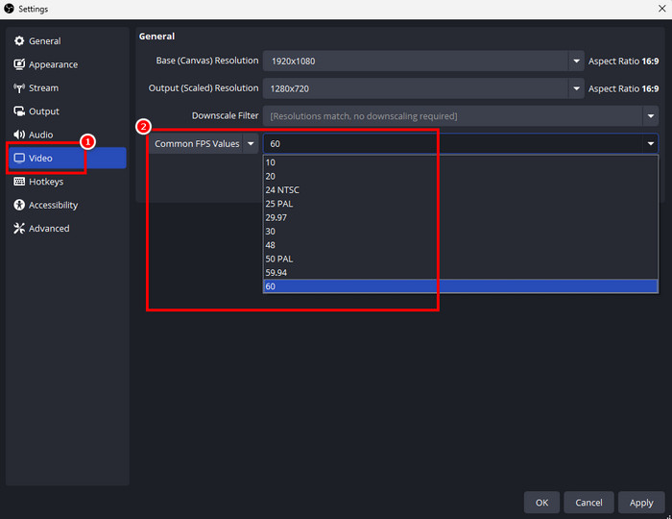Screen dimensions: 672x519
Task: Click the Cancel button
Action: coord(588,502)
